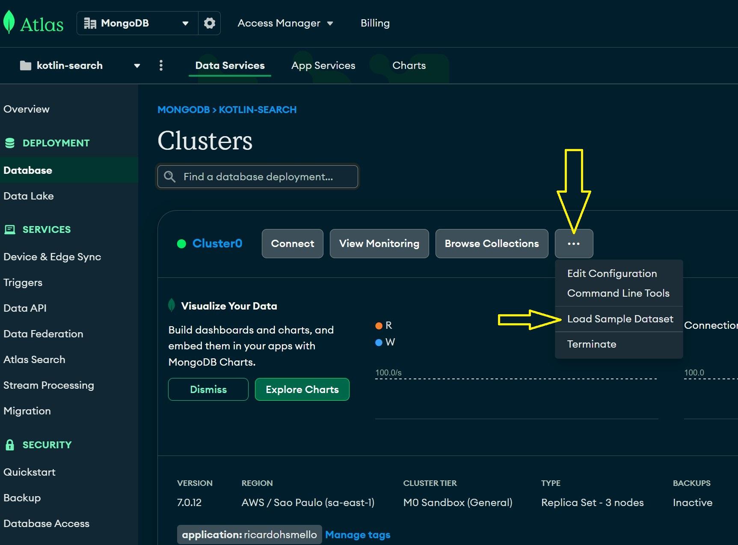Image resolution: width=738 pixels, height=545 pixels.
Task: Open Atlas Search in the sidebar
Action: (34, 360)
